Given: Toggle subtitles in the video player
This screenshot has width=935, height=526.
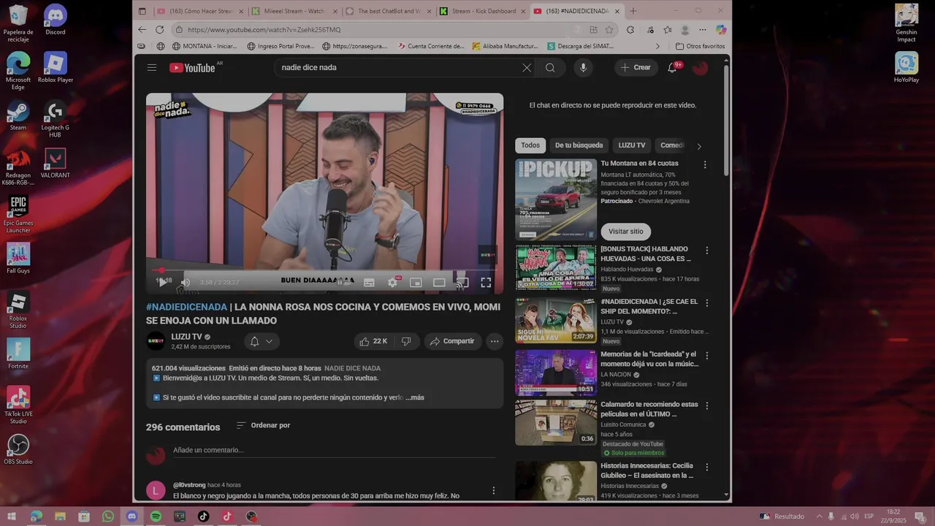Looking at the screenshot, I should pyautogui.click(x=369, y=282).
